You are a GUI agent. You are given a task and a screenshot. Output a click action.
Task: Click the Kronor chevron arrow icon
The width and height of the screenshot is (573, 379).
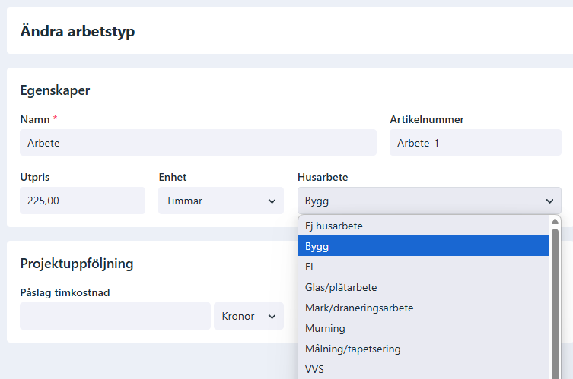[x=272, y=316]
